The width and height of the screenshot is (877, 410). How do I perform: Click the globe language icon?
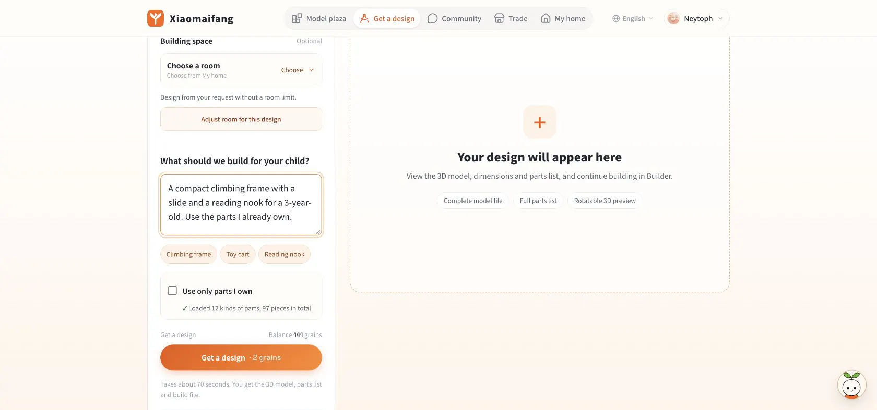(x=616, y=18)
